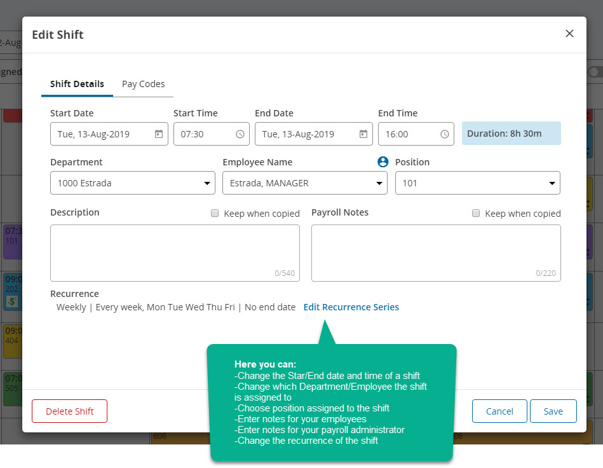Open the End Time clock picker icon

pyautogui.click(x=445, y=134)
